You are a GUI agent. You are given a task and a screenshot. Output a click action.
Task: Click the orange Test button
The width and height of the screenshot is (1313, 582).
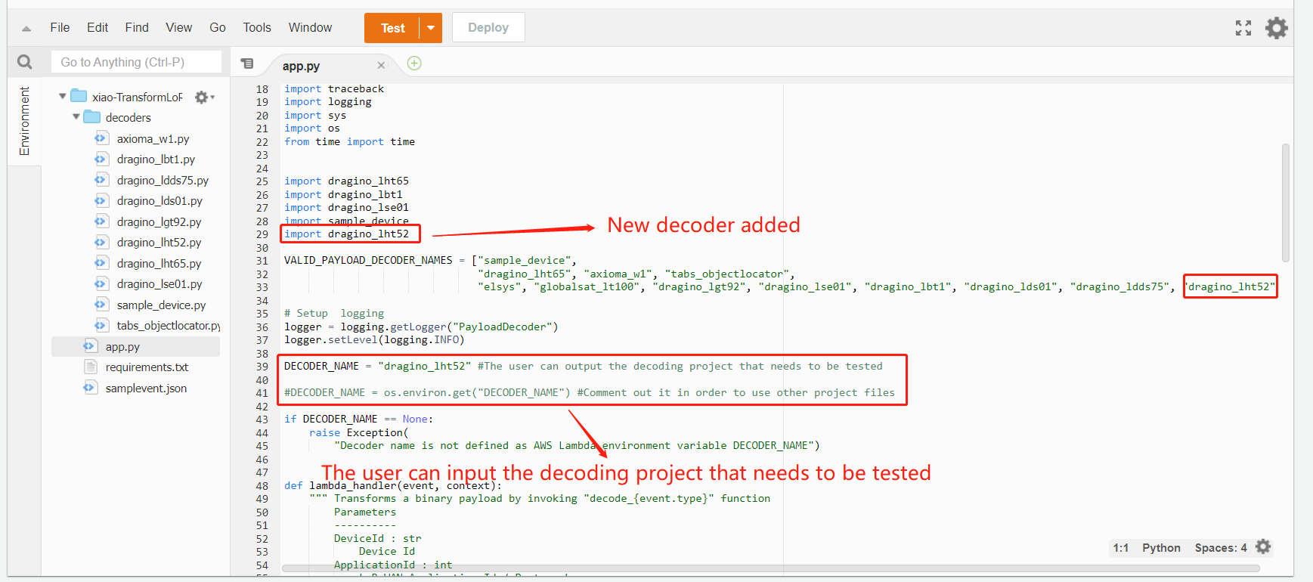(392, 28)
